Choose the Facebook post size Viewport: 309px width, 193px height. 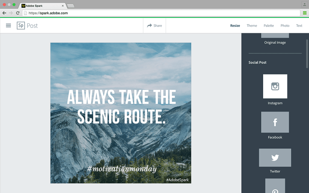point(275,122)
